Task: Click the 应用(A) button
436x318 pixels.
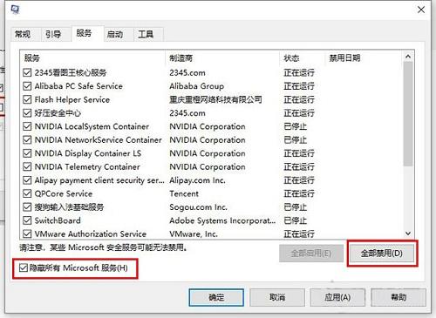Action: tap(337, 297)
